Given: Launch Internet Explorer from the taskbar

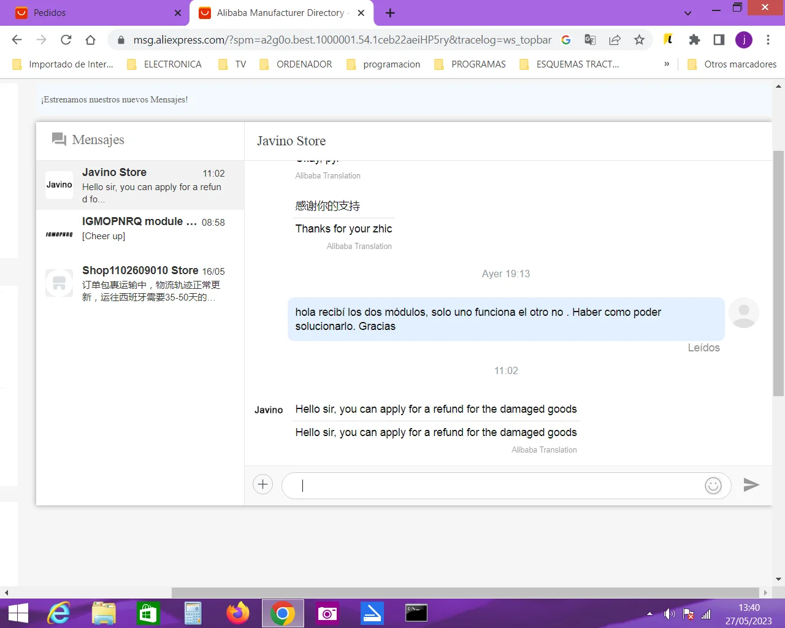Looking at the screenshot, I should 59,613.
